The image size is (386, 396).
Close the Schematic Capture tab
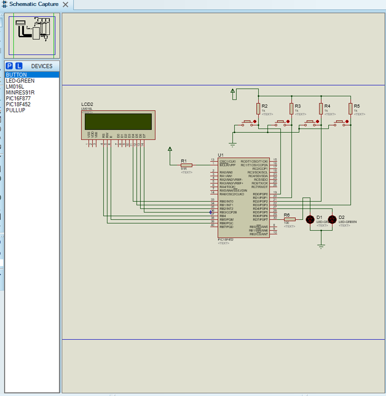[65, 5]
